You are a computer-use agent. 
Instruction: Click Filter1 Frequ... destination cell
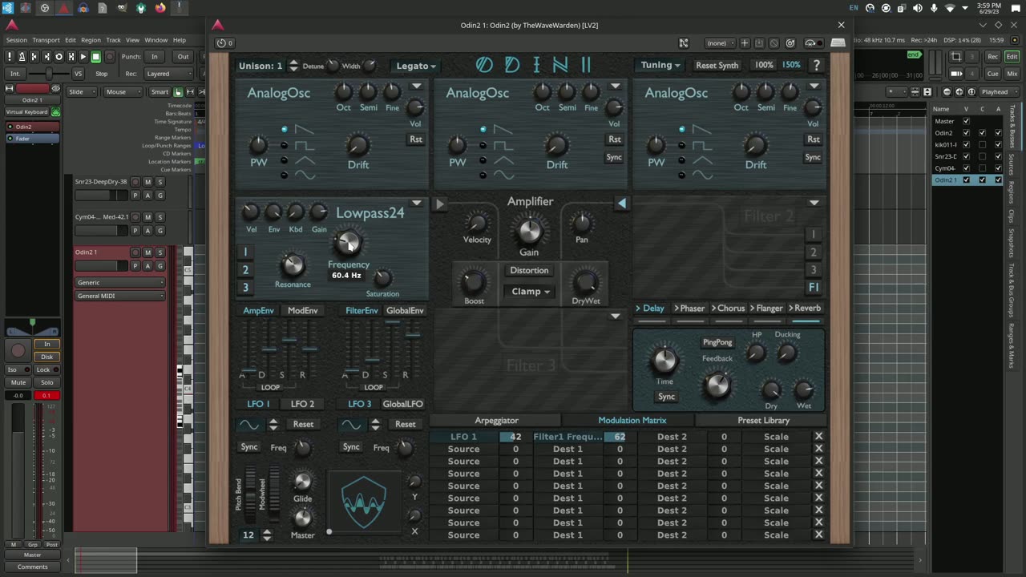pos(568,437)
